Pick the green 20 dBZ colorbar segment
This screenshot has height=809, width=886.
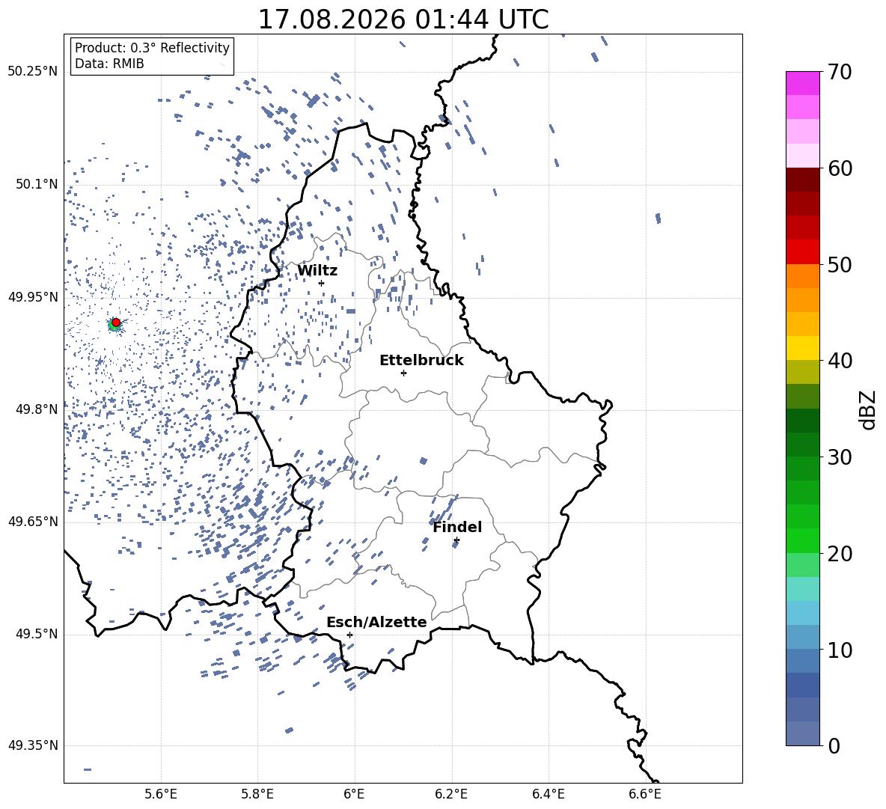(x=803, y=540)
